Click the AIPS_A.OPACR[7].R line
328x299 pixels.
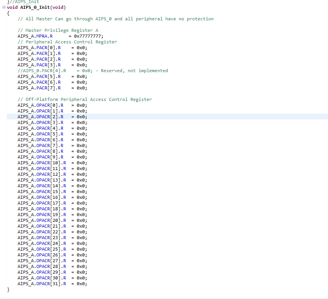tap(52, 145)
